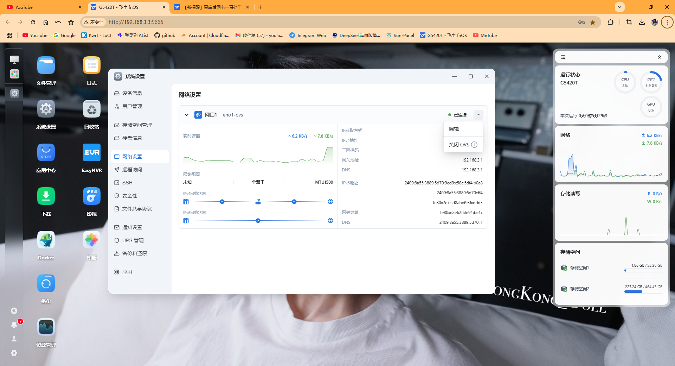Open the SSH settings section
This screenshot has width=675, height=366.
(x=140, y=183)
